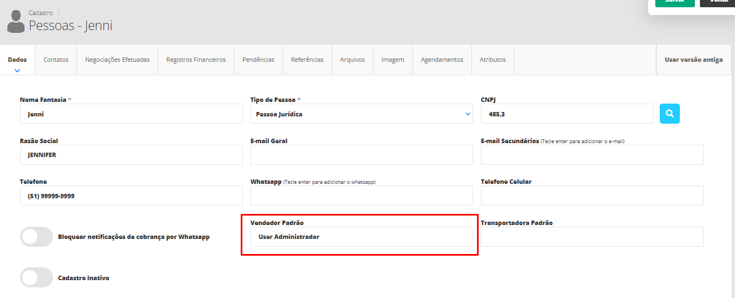Screen dimensions: 735x298
Task: Open the Agendamentos tab
Action: point(442,60)
